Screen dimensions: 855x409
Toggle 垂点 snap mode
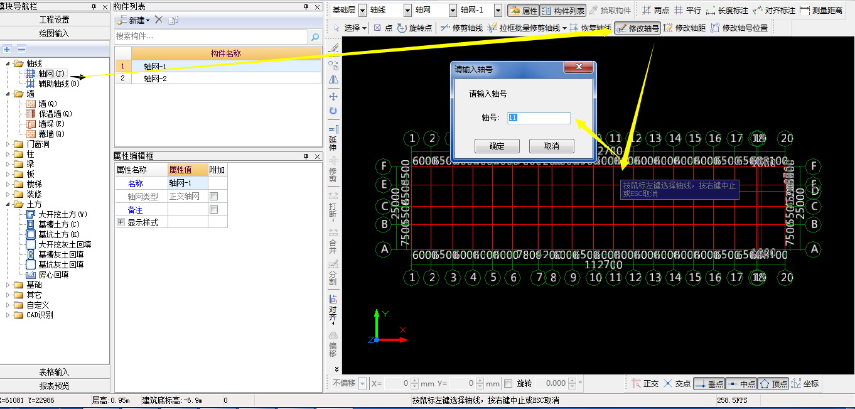(709, 383)
